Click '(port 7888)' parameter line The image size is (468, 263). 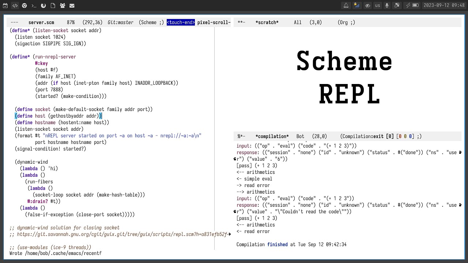click(49, 90)
